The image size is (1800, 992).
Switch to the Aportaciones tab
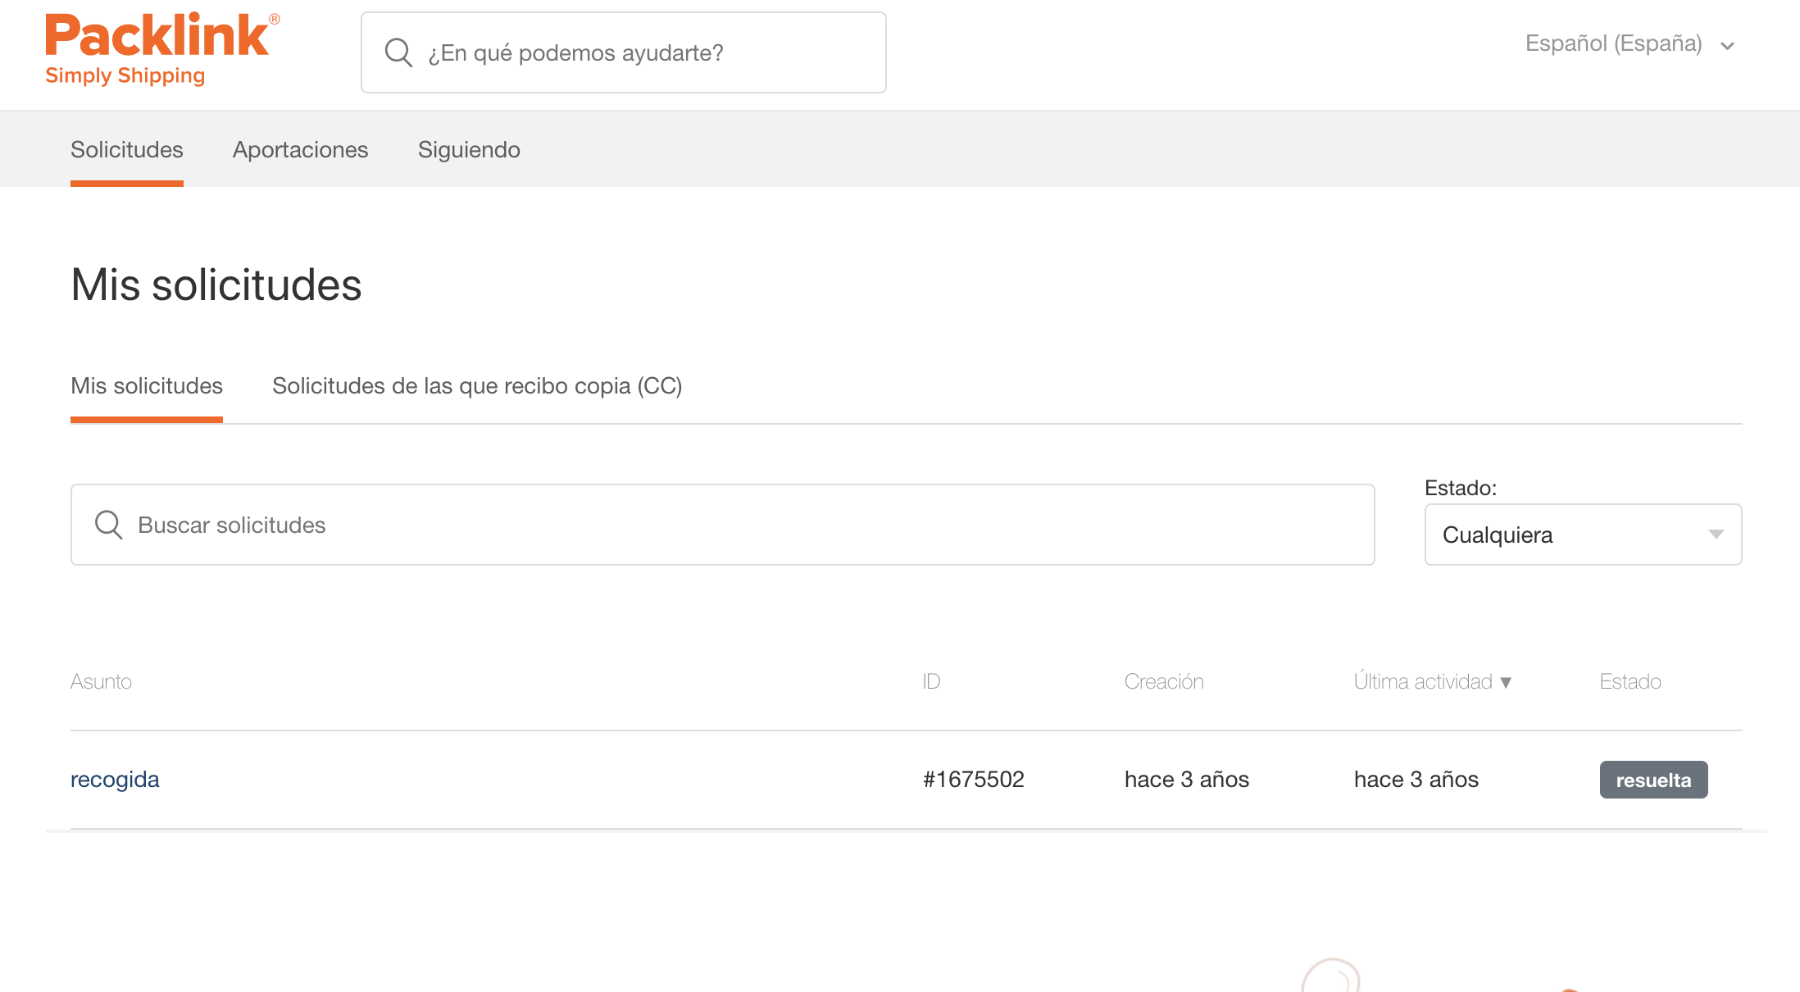(300, 149)
